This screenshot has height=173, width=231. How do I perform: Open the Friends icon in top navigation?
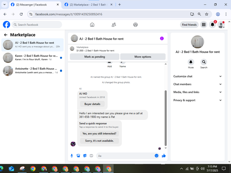[x=114, y=24]
